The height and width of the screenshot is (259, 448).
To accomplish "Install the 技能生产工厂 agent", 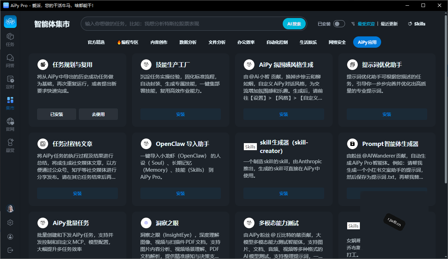I will coord(180,114).
